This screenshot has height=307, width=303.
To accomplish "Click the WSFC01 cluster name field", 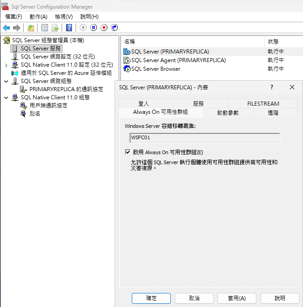I will click(205, 138).
